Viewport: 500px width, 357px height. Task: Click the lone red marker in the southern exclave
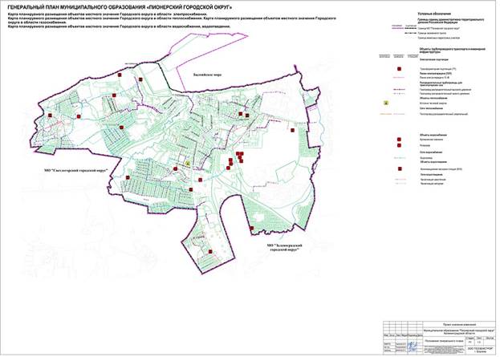[210, 251]
